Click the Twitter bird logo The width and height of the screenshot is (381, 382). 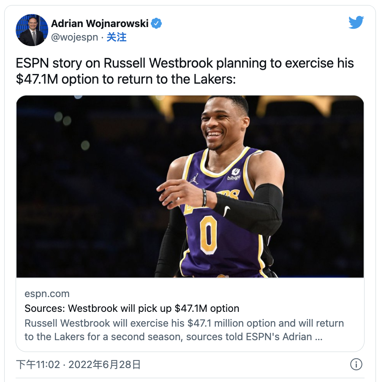[356, 22]
